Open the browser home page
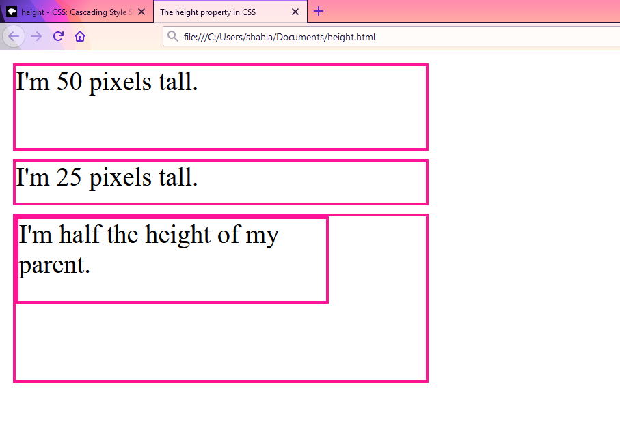Viewport: 620px width, 438px height. [x=80, y=36]
